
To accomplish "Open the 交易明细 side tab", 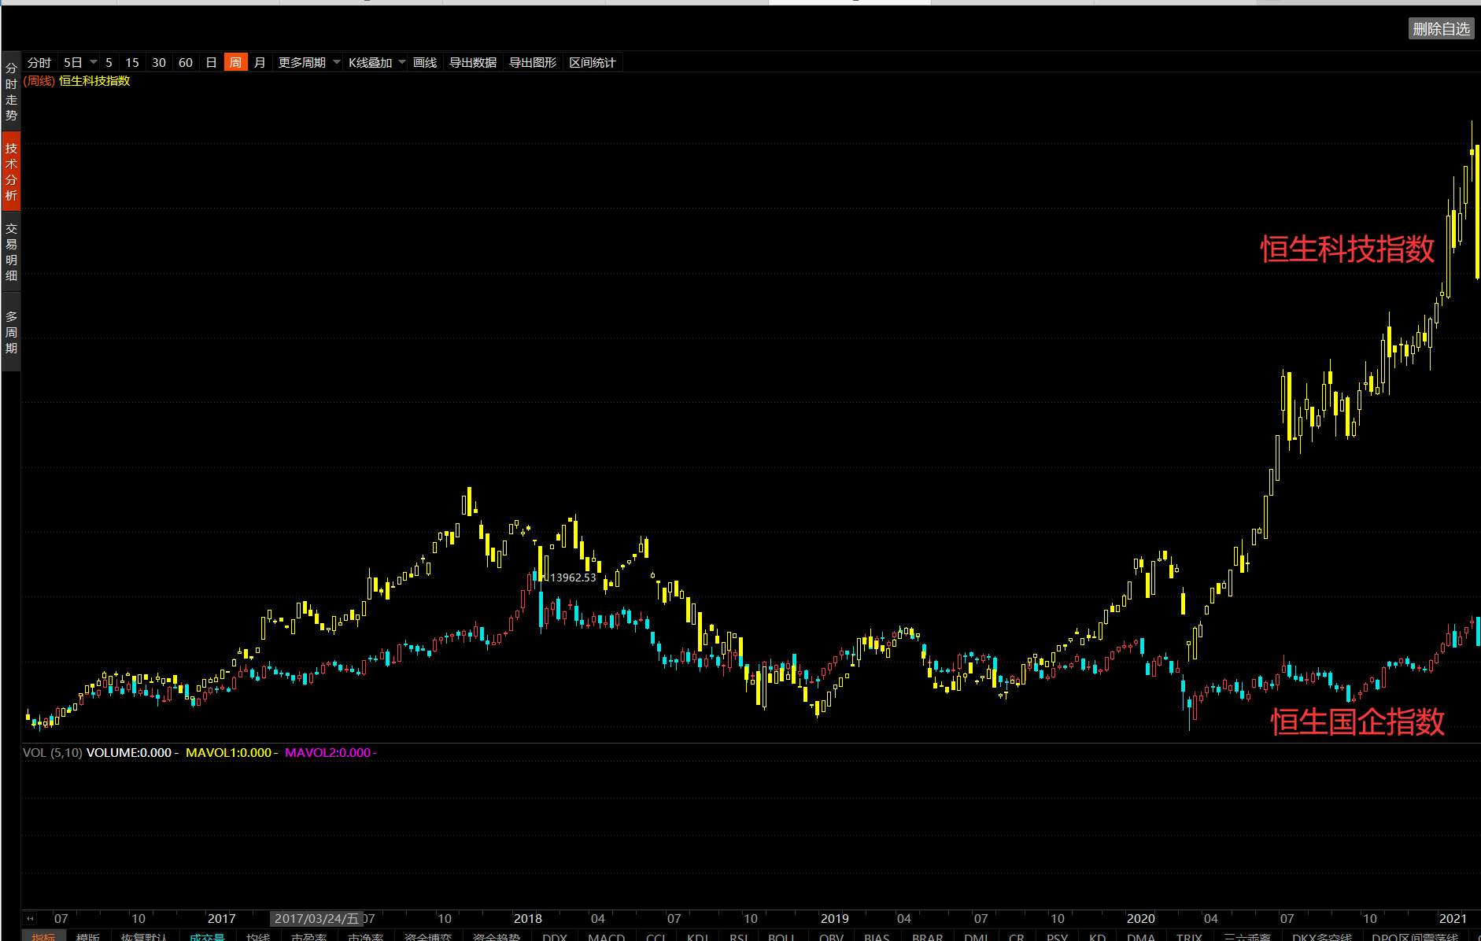I will tap(11, 252).
